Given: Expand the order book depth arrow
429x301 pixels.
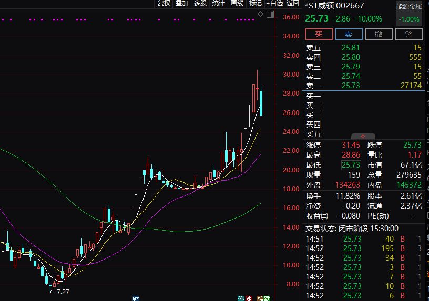Looking at the screenshot, I should 363,136.
